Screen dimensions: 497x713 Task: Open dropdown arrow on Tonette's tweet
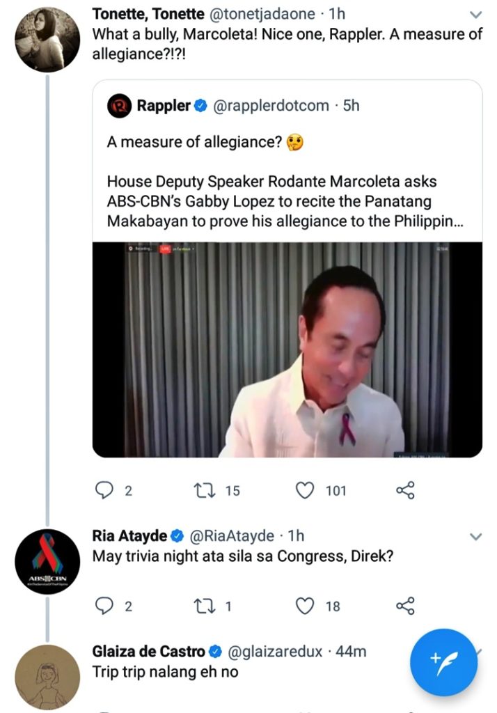click(x=476, y=15)
